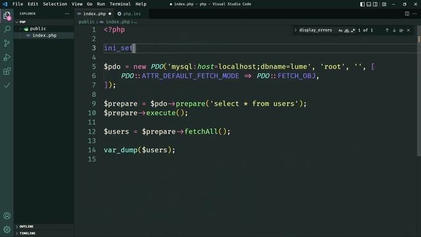Click the VS Code logo icon
Screen dimensions: 421x237
tap(5, 4)
